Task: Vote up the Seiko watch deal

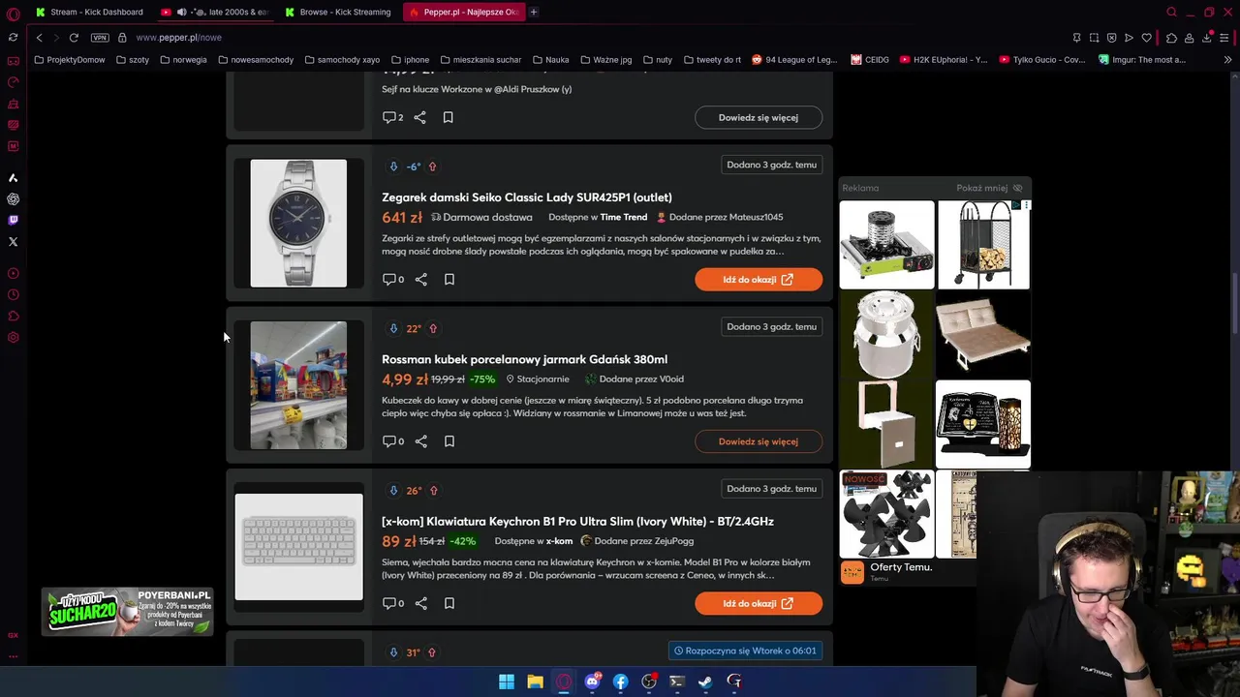Action: coord(432,167)
